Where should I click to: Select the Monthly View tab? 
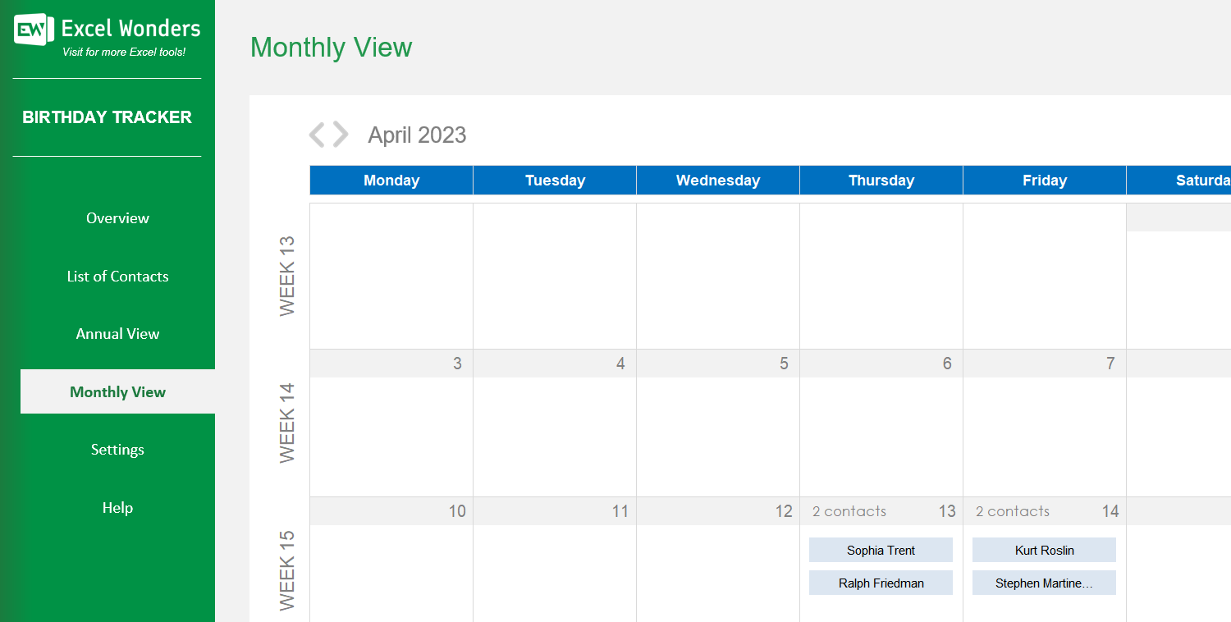click(x=117, y=391)
